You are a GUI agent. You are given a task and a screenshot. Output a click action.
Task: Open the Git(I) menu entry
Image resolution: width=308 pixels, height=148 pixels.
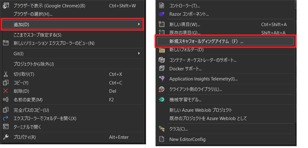point(18,54)
